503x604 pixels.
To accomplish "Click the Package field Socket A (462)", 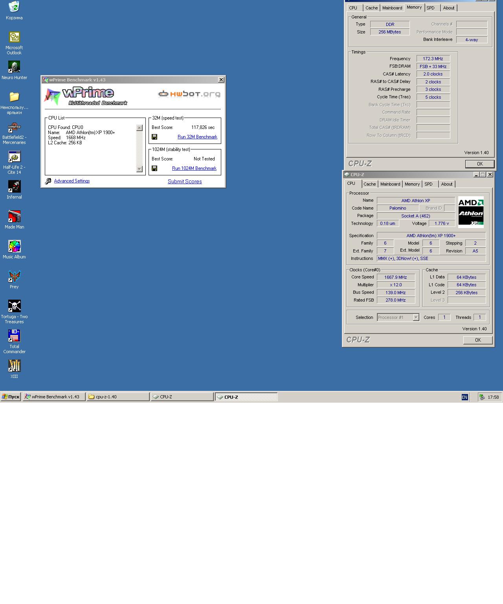I will [x=416, y=216].
